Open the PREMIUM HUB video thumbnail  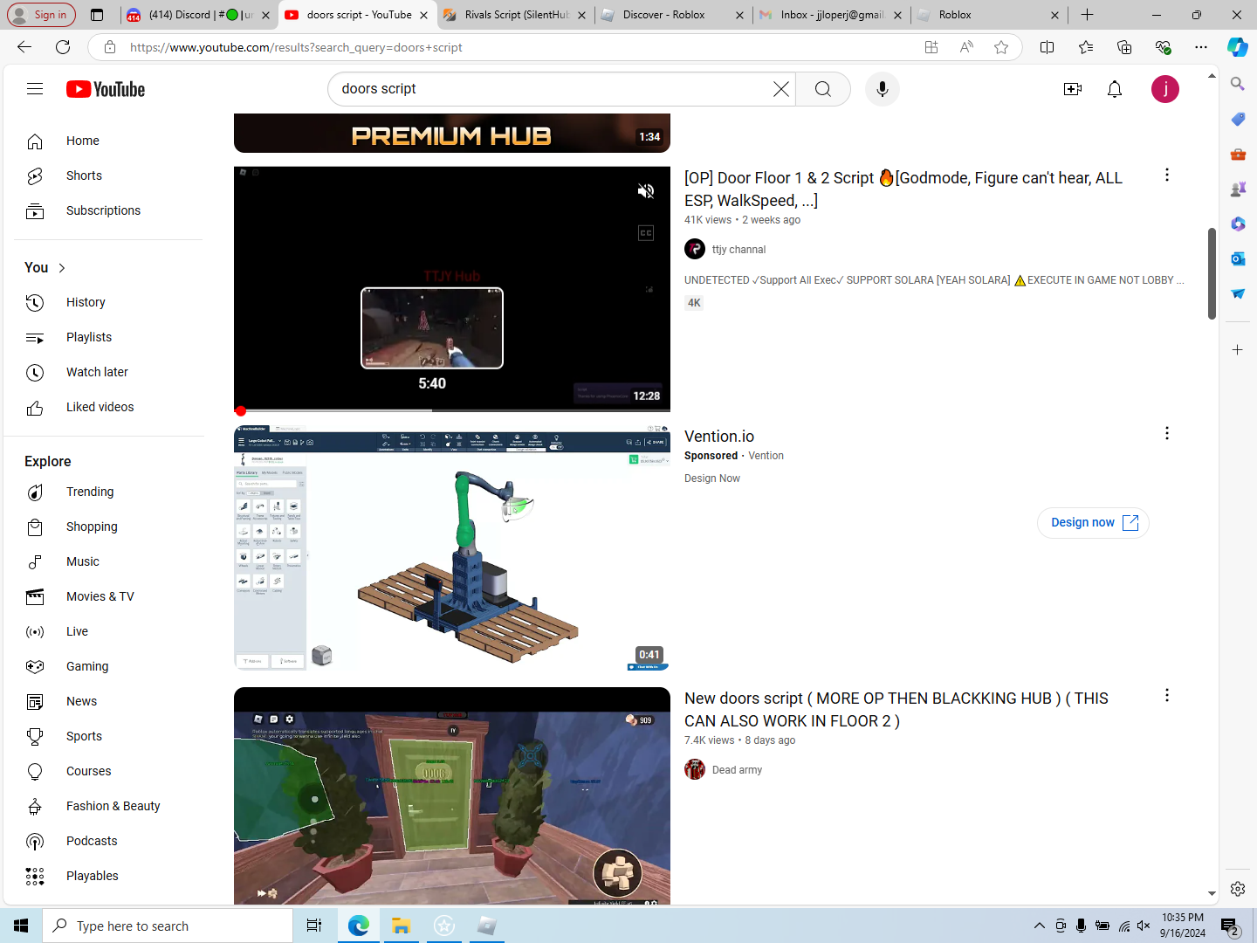[x=452, y=134]
